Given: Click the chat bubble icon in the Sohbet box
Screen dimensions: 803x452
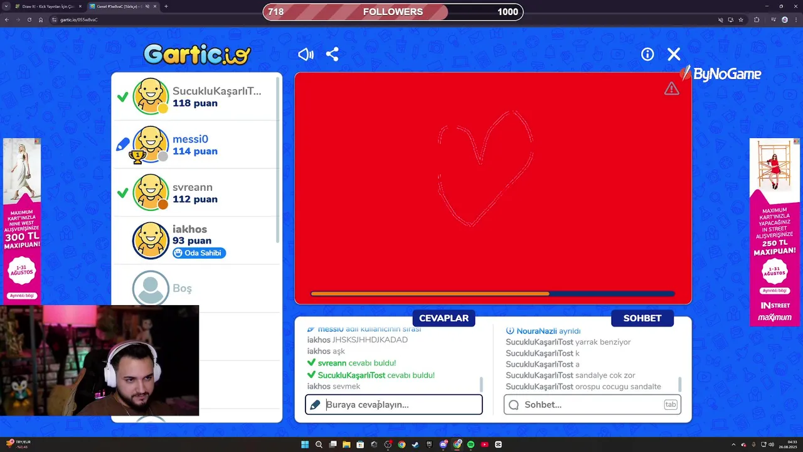Looking at the screenshot, I should click(x=514, y=405).
